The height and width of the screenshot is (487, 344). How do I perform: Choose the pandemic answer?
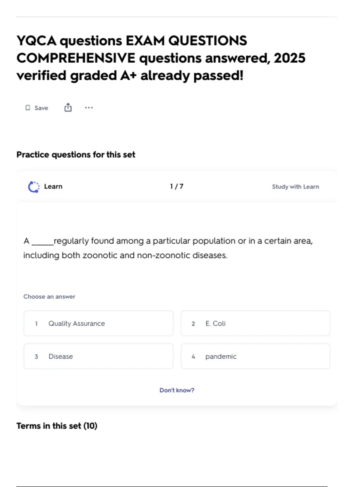coord(255,356)
